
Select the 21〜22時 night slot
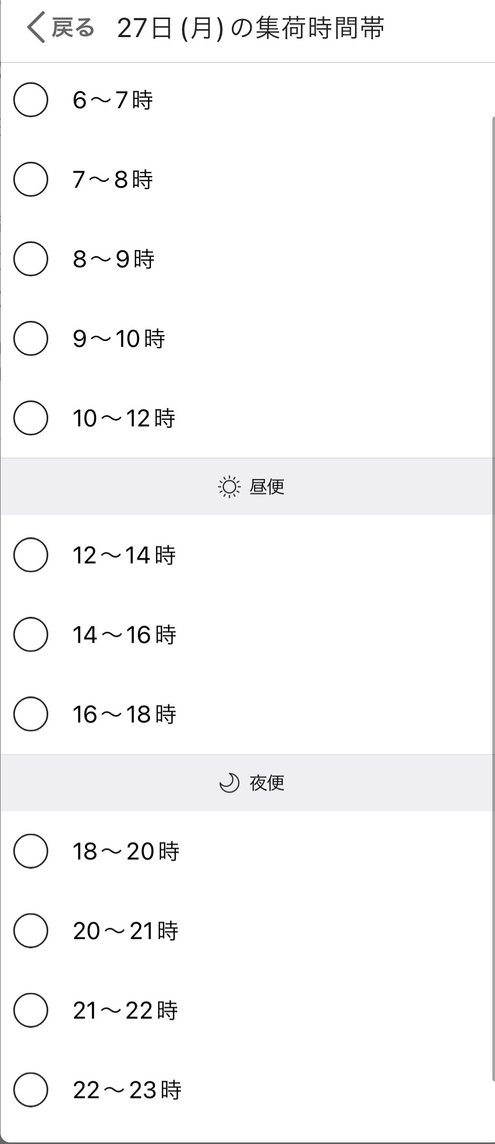click(x=31, y=1010)
